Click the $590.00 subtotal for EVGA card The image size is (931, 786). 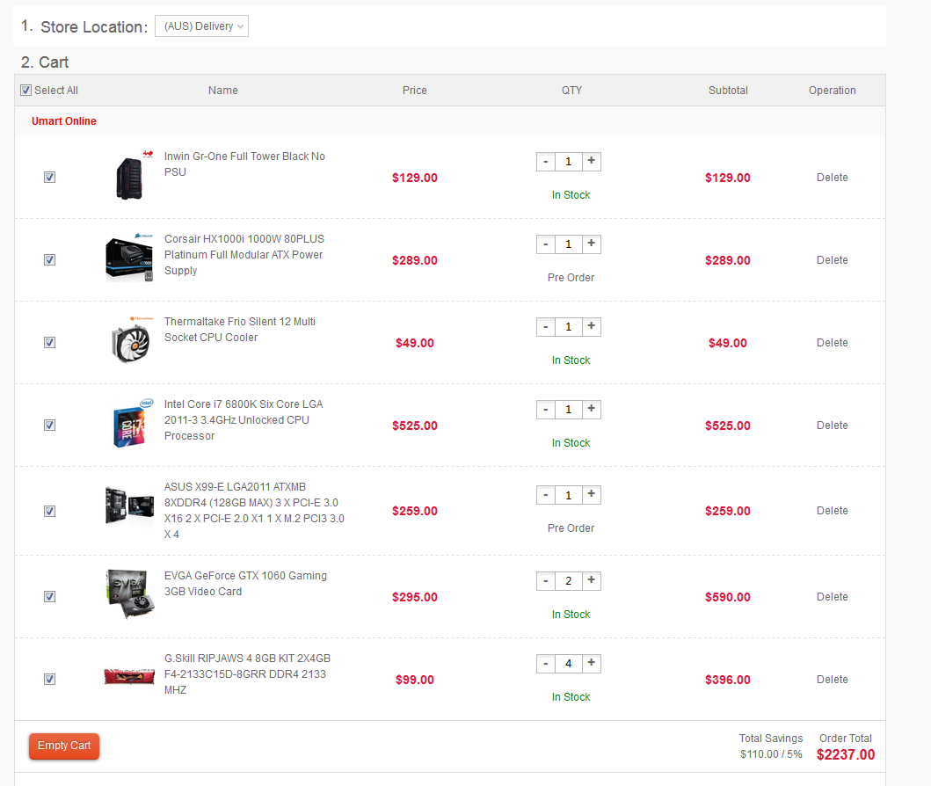[x=727, y=597]
